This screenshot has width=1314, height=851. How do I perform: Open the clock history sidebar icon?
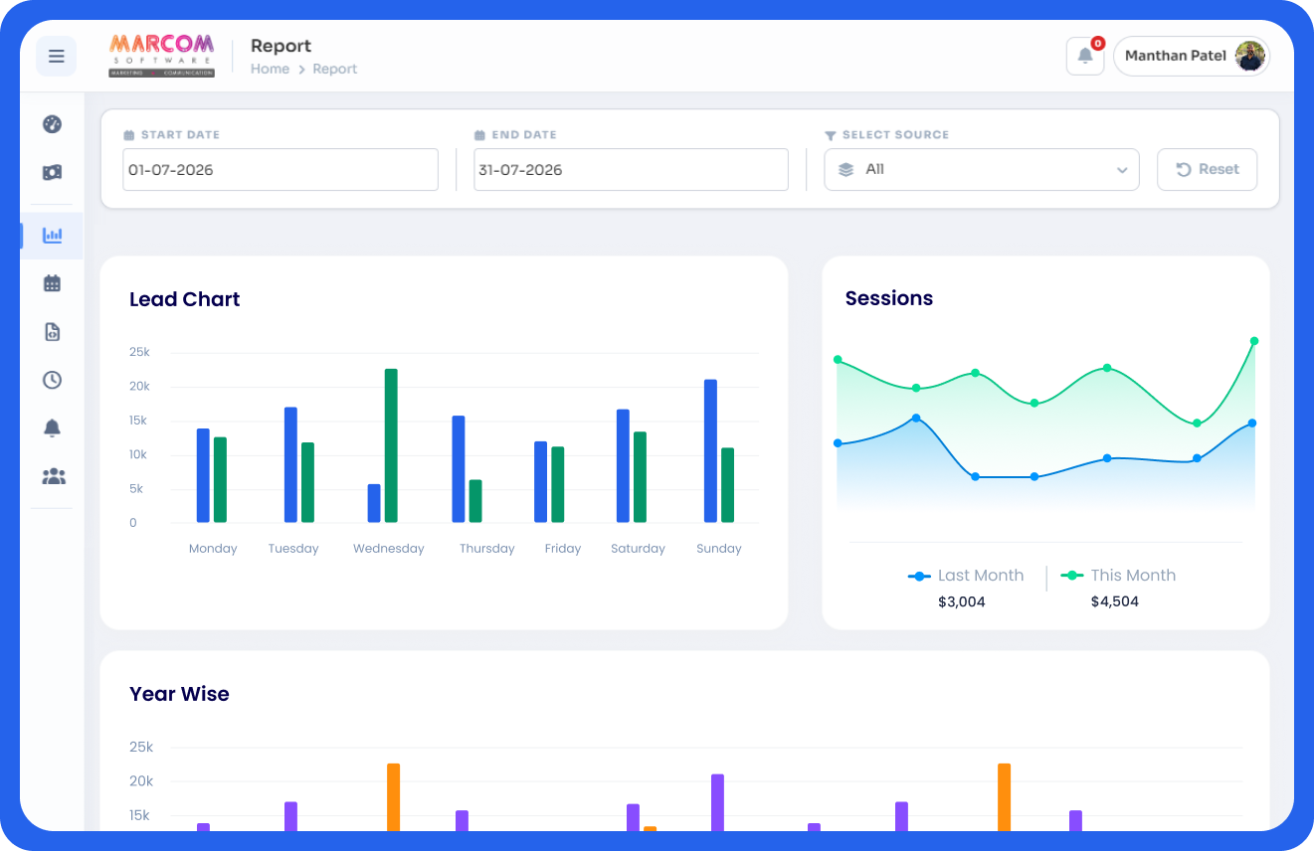point(53,380)
